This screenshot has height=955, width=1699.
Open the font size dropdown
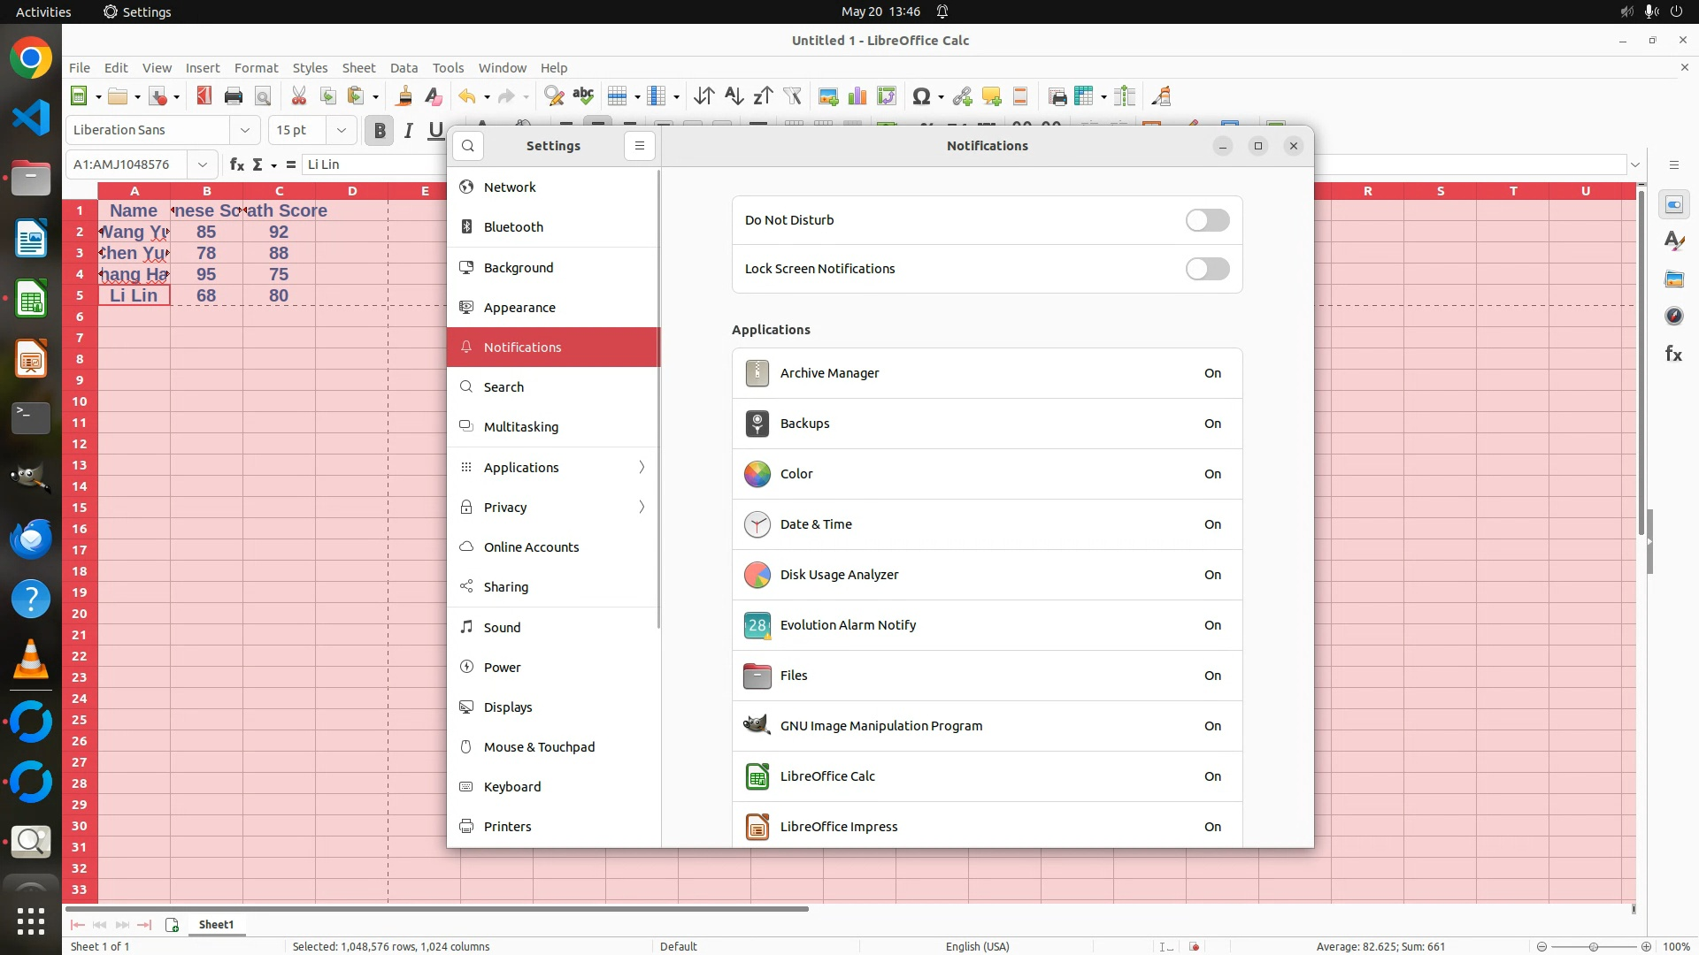pyautogui.click(x=341, y=130)
